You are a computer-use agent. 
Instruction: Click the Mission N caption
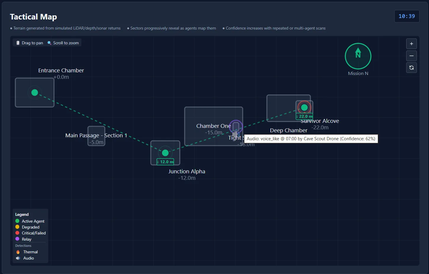[x=358, y=73]
